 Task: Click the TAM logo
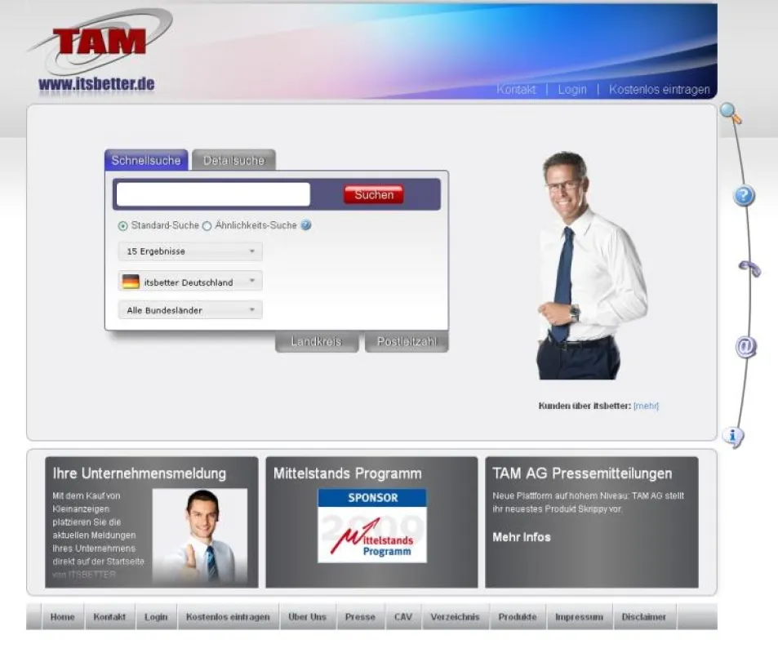tap(100, 42)
